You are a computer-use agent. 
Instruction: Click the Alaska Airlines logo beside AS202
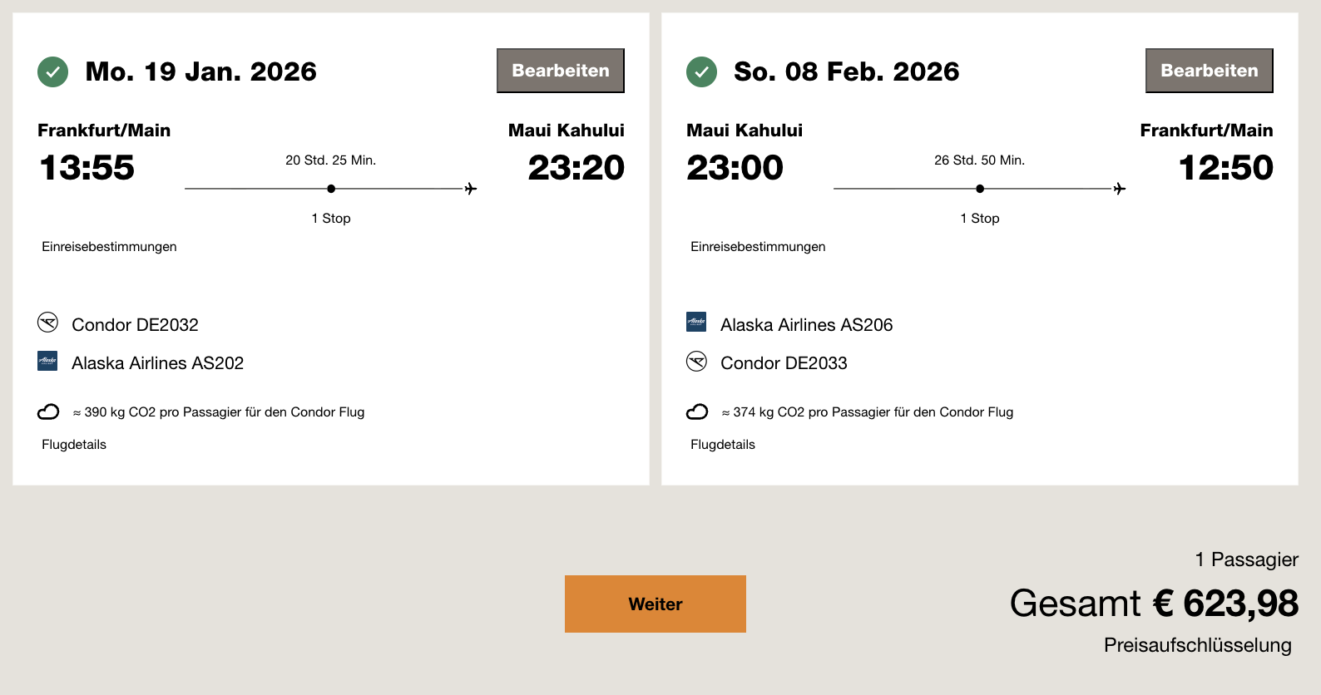coord(47,361)
